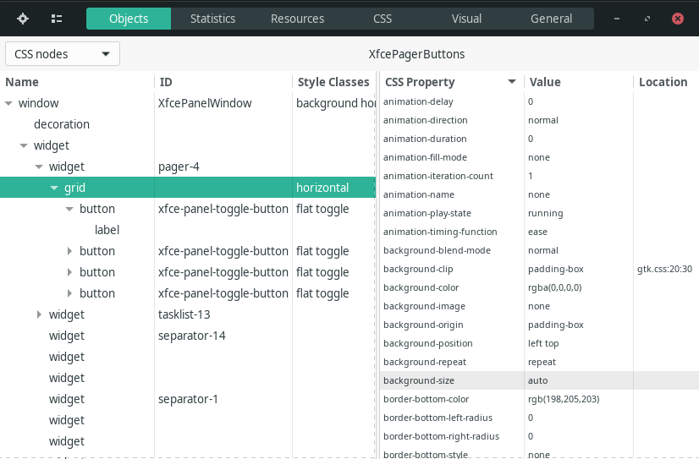Toggle the object details list icon
Viewport: 699px width, 459px height.
pyautogui.click(x=57, y=19)
